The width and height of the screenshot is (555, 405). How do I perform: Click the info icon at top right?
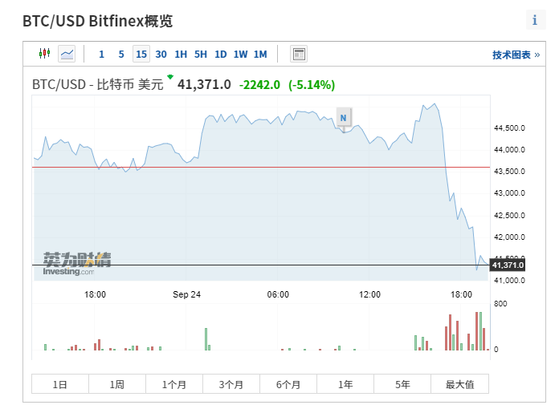535,20
